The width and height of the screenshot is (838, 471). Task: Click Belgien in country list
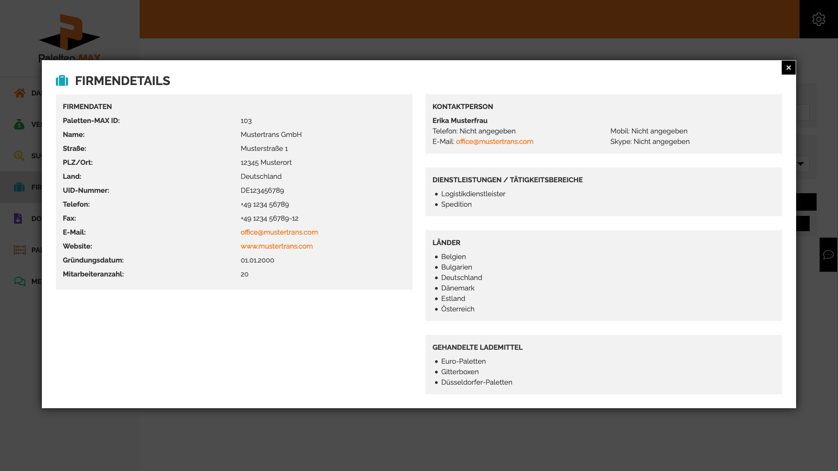[453, 257]
